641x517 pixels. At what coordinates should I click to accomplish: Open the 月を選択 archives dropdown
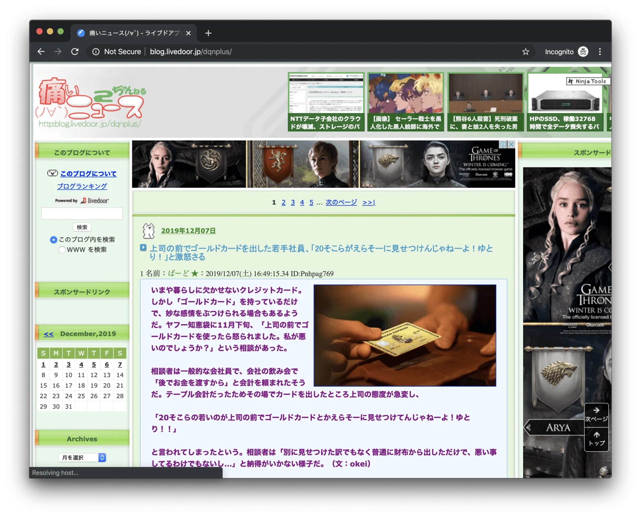point(82,457)
